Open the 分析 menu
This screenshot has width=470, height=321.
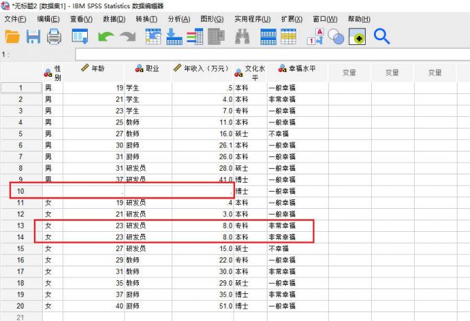179,19
